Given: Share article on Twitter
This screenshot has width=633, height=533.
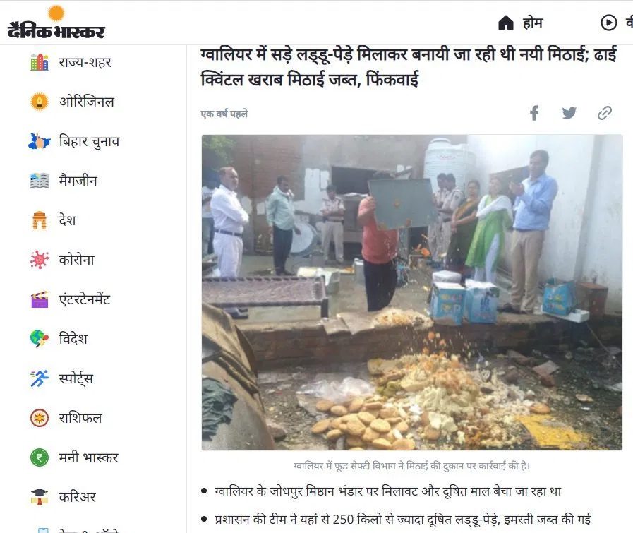Looking at the screenshot, I should [569, 113].
